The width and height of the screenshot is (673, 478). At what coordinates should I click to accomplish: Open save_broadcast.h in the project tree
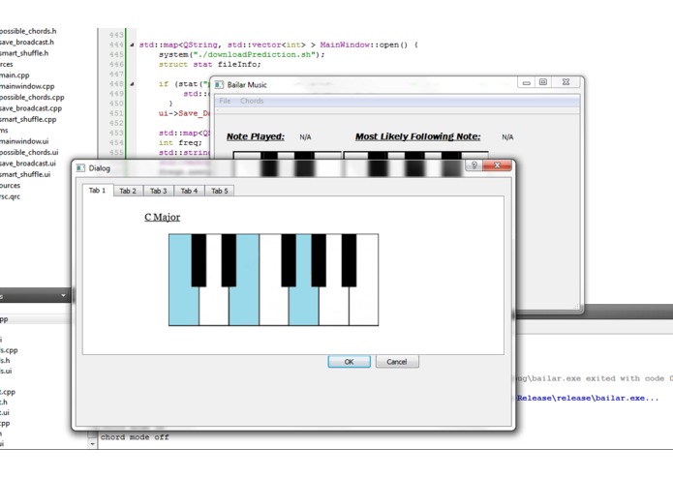(26, 42)
